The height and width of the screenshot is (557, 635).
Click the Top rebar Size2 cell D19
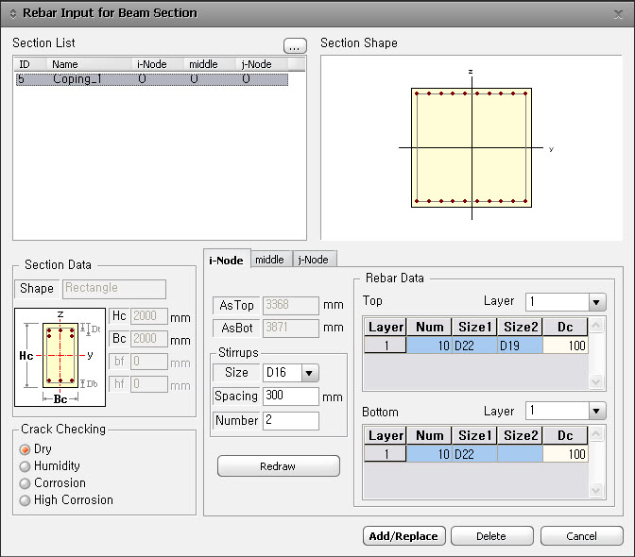520,346
